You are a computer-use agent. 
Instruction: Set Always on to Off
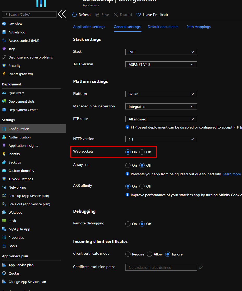point(142,165)
